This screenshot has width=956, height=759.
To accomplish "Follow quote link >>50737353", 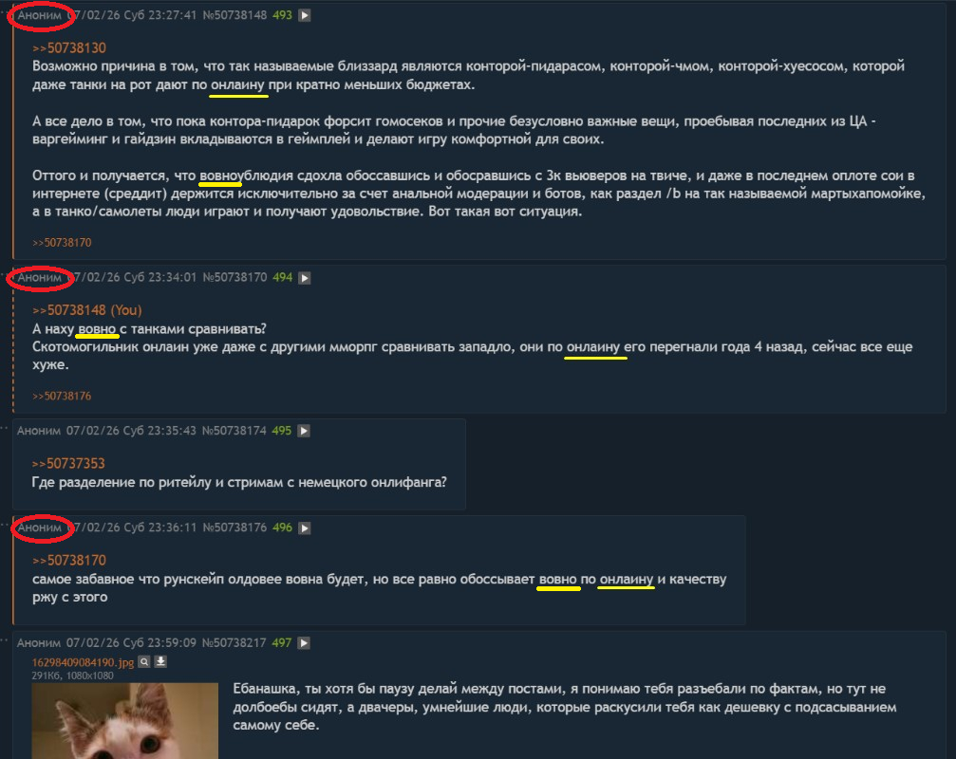I will pyautogui.click(x=68, y=464).
